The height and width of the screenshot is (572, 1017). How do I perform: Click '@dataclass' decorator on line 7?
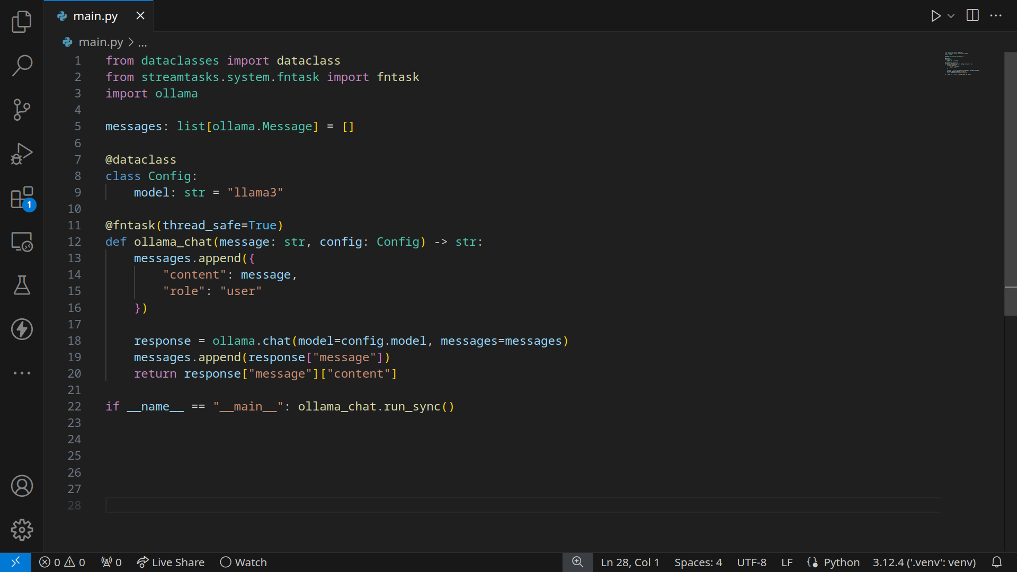[x=140, y=159]
